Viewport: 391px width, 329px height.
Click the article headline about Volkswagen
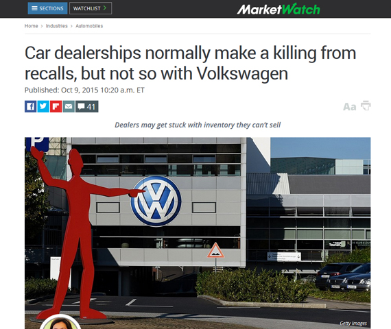pyautogui.click(x=191, y=63)
